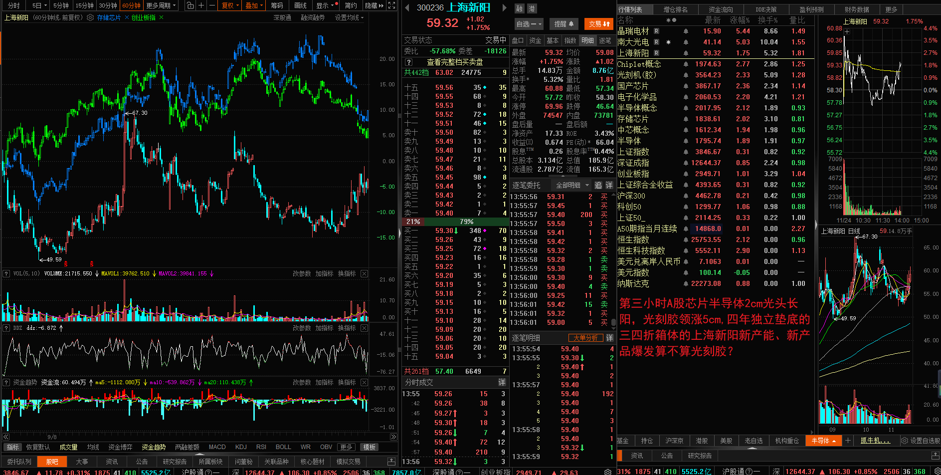Open 更多周期 dropdown
Screen dimensions: 941x475
coord(161,5)
